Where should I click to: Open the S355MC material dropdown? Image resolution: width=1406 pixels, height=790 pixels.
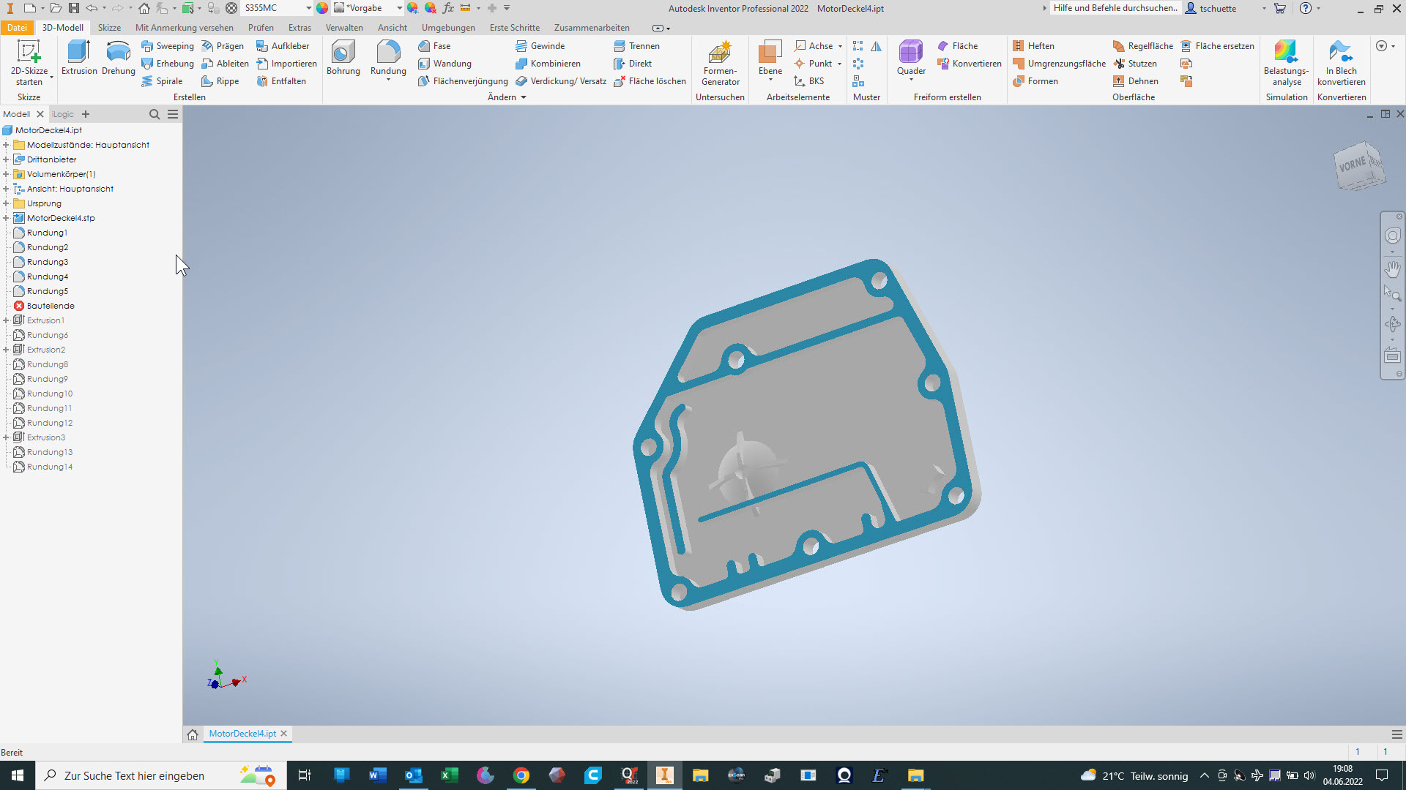[308, 8]
